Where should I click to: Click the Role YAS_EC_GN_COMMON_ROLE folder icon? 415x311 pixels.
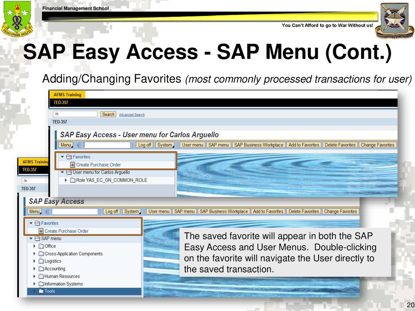73,180
